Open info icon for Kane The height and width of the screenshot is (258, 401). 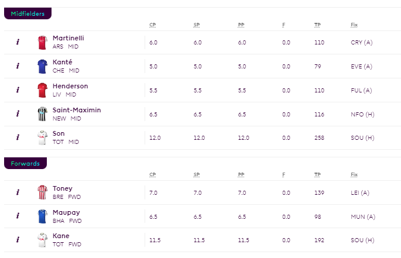point(18,240)
